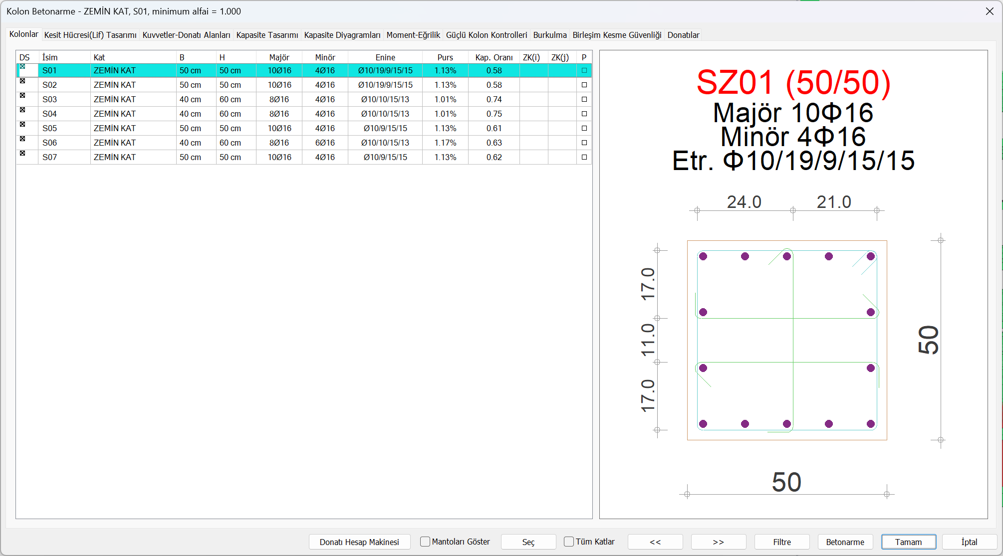
Task: Select column name S02 cell
Action: pos(64,85)
